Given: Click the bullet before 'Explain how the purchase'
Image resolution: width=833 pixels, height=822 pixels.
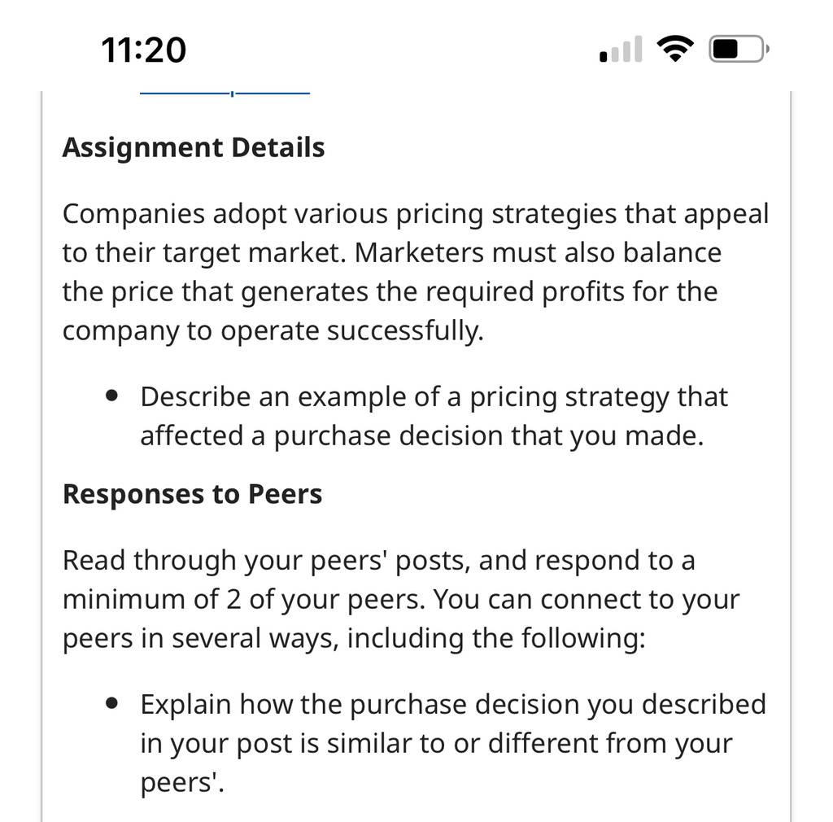Looking at the screenshot, I should (111, 703).
